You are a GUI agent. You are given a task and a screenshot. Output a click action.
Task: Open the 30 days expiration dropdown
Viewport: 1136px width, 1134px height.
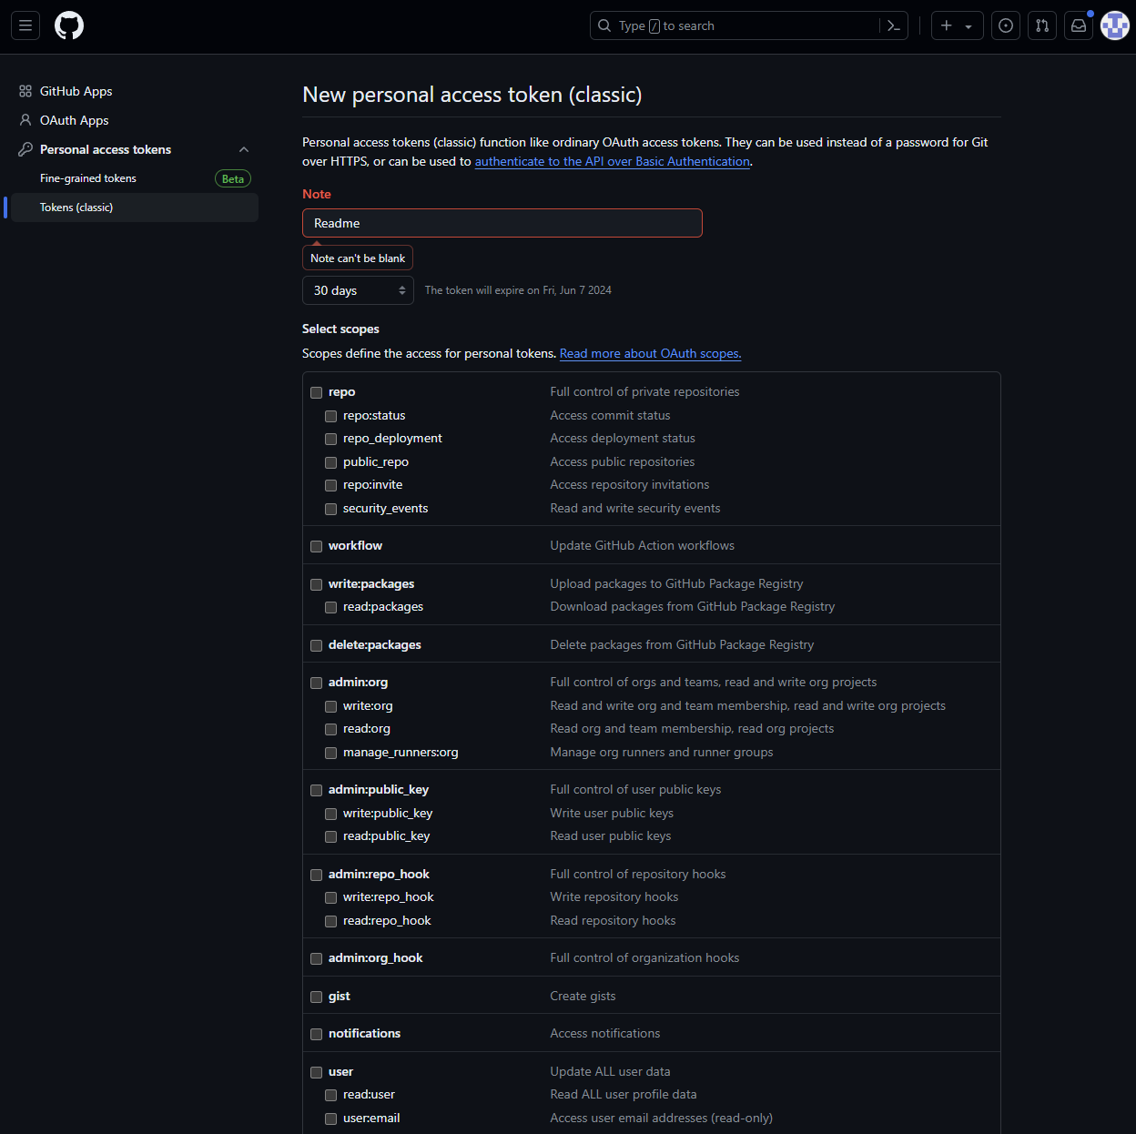pos(358,290)
